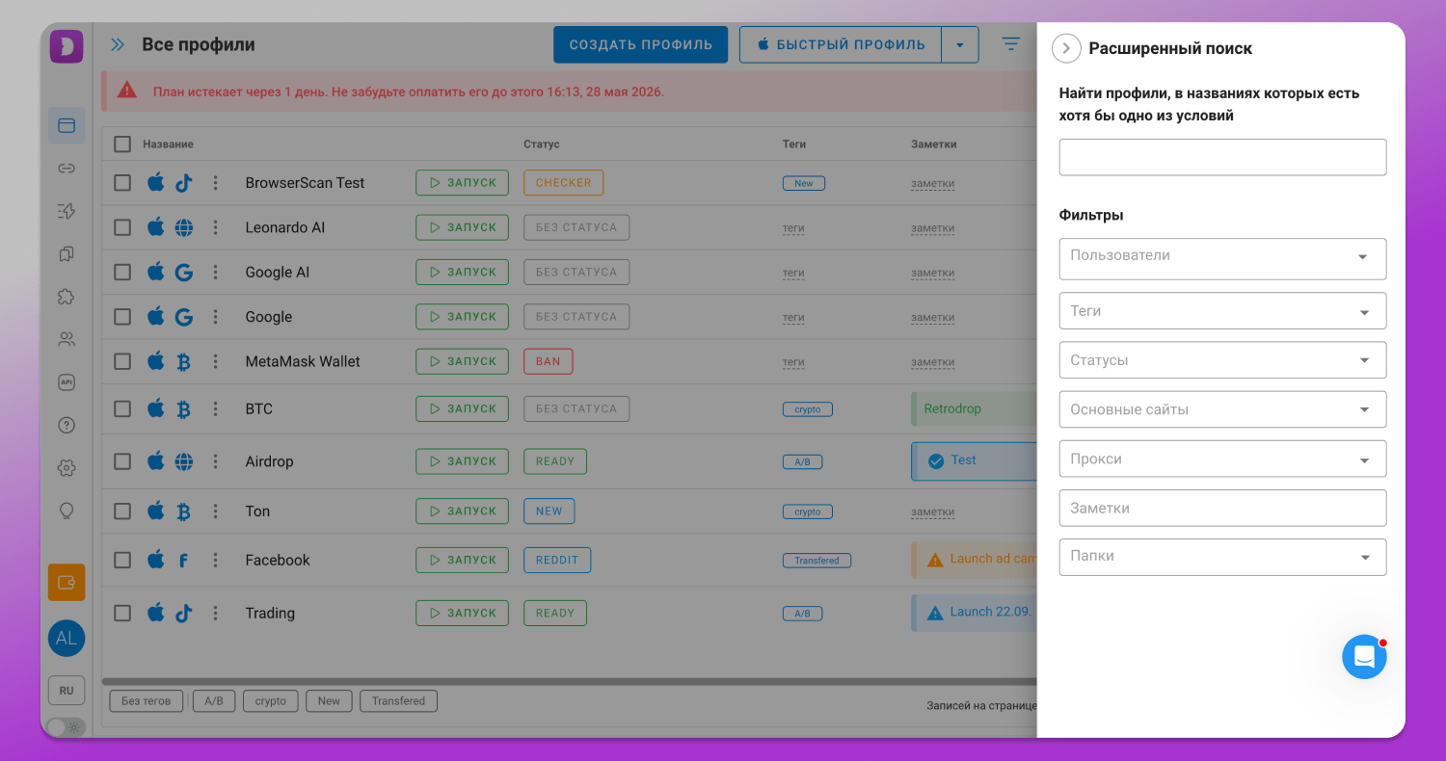This screenshot has width=1446, height=761.
Task: Click the БЫСТРЫЙ ПРОФИЛЬ button
Action: point(841,44)
